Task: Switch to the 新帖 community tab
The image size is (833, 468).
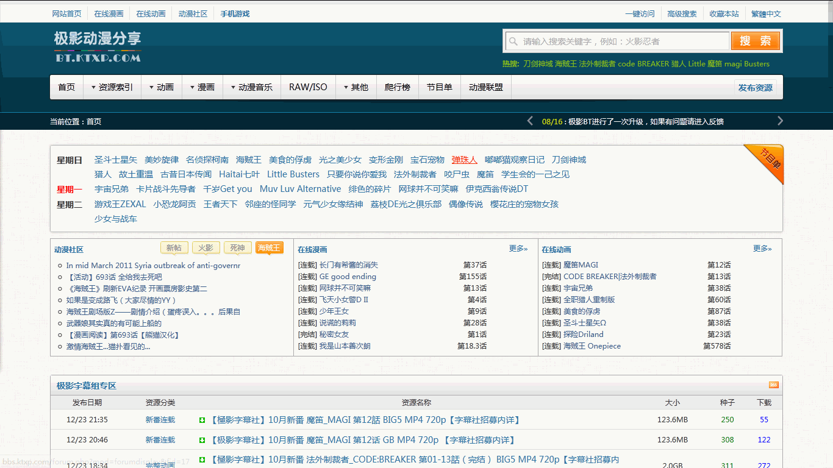Action: click(x=174, y=247)
